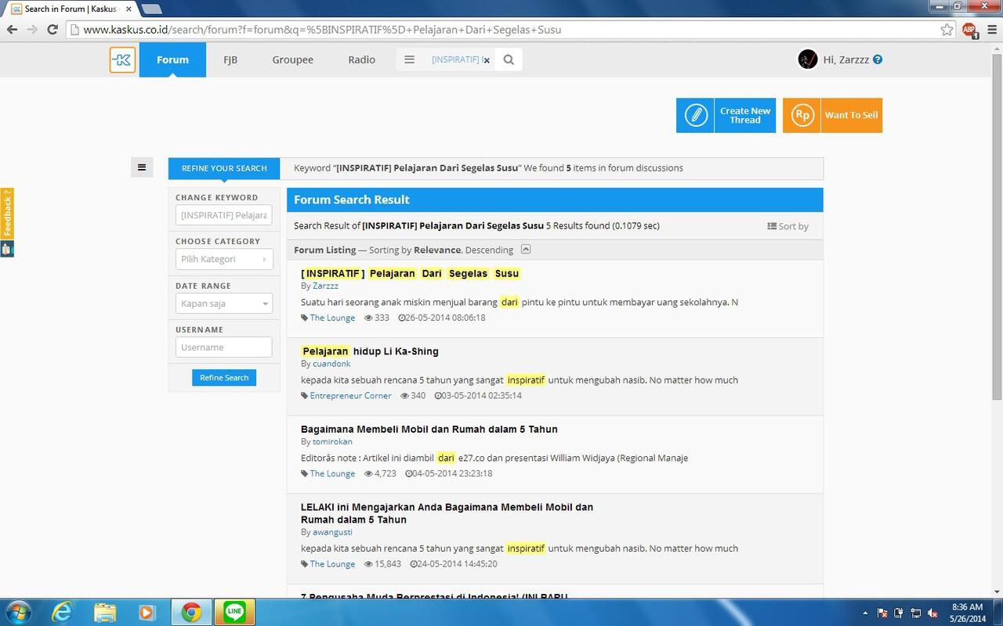Click the Want To Sell text button

point(851,115)
